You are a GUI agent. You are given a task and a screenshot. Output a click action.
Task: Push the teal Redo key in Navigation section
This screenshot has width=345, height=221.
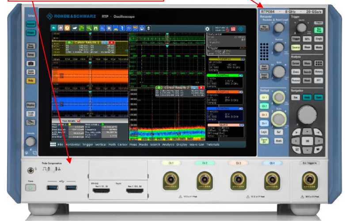(x=318, y=97)
